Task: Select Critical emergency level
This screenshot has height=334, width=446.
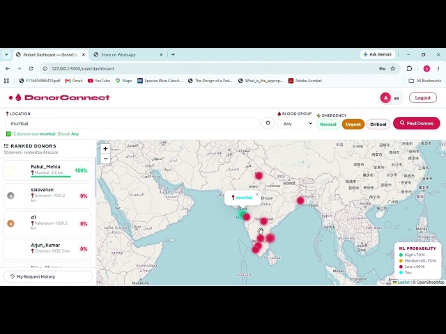Action: click(x=378, y=125)
